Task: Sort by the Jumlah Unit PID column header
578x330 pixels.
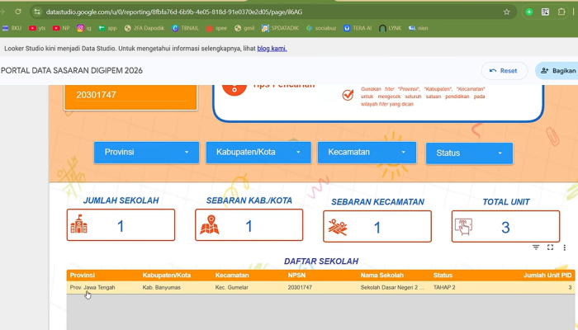Action: point(547,275)
